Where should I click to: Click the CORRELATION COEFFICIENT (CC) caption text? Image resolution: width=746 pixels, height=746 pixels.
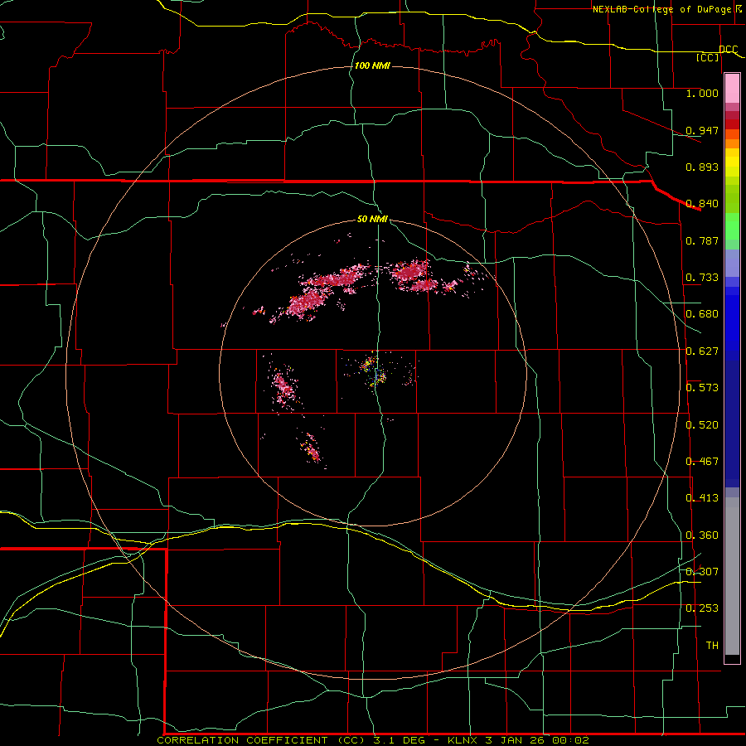262,740
